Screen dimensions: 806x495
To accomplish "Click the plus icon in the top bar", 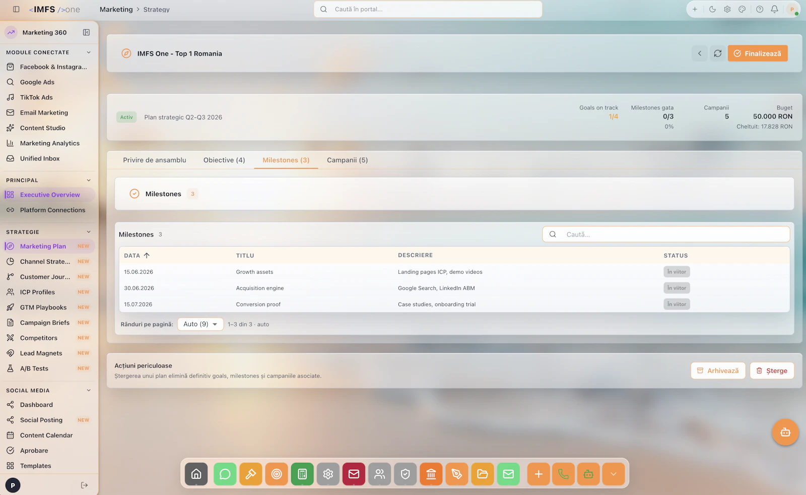I will point(695,9).
